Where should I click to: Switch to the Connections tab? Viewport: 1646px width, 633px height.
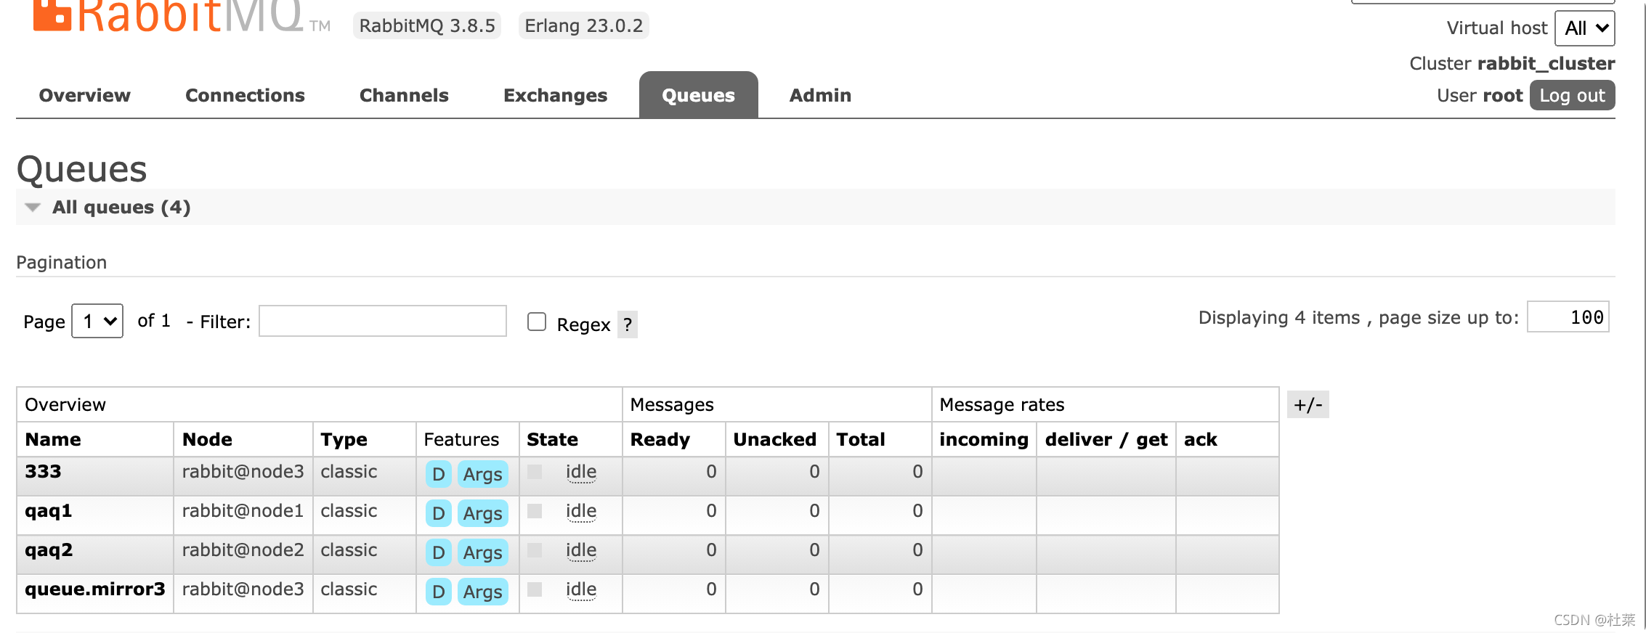245,95
